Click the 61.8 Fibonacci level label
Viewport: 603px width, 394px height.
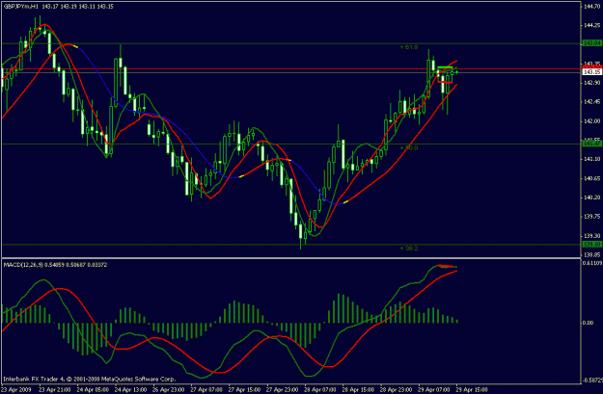click(x=409, y=47)
